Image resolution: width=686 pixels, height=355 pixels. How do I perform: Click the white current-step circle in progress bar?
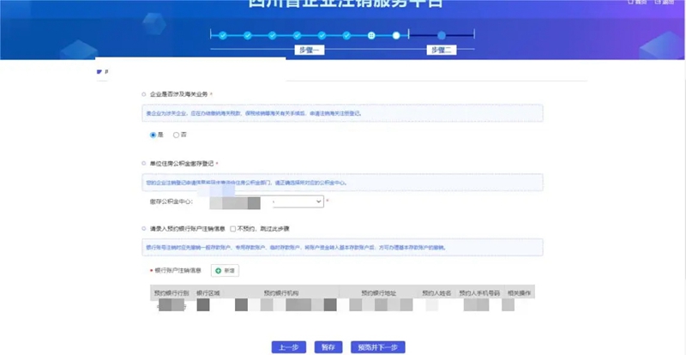396,35
